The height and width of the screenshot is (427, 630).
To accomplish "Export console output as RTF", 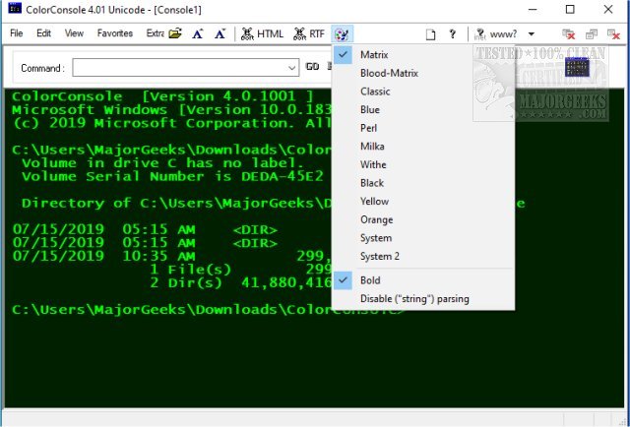I will click(309, 33).
